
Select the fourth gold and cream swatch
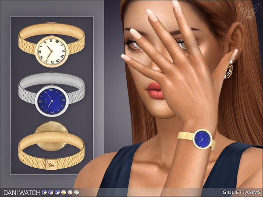tap(64, 192)
